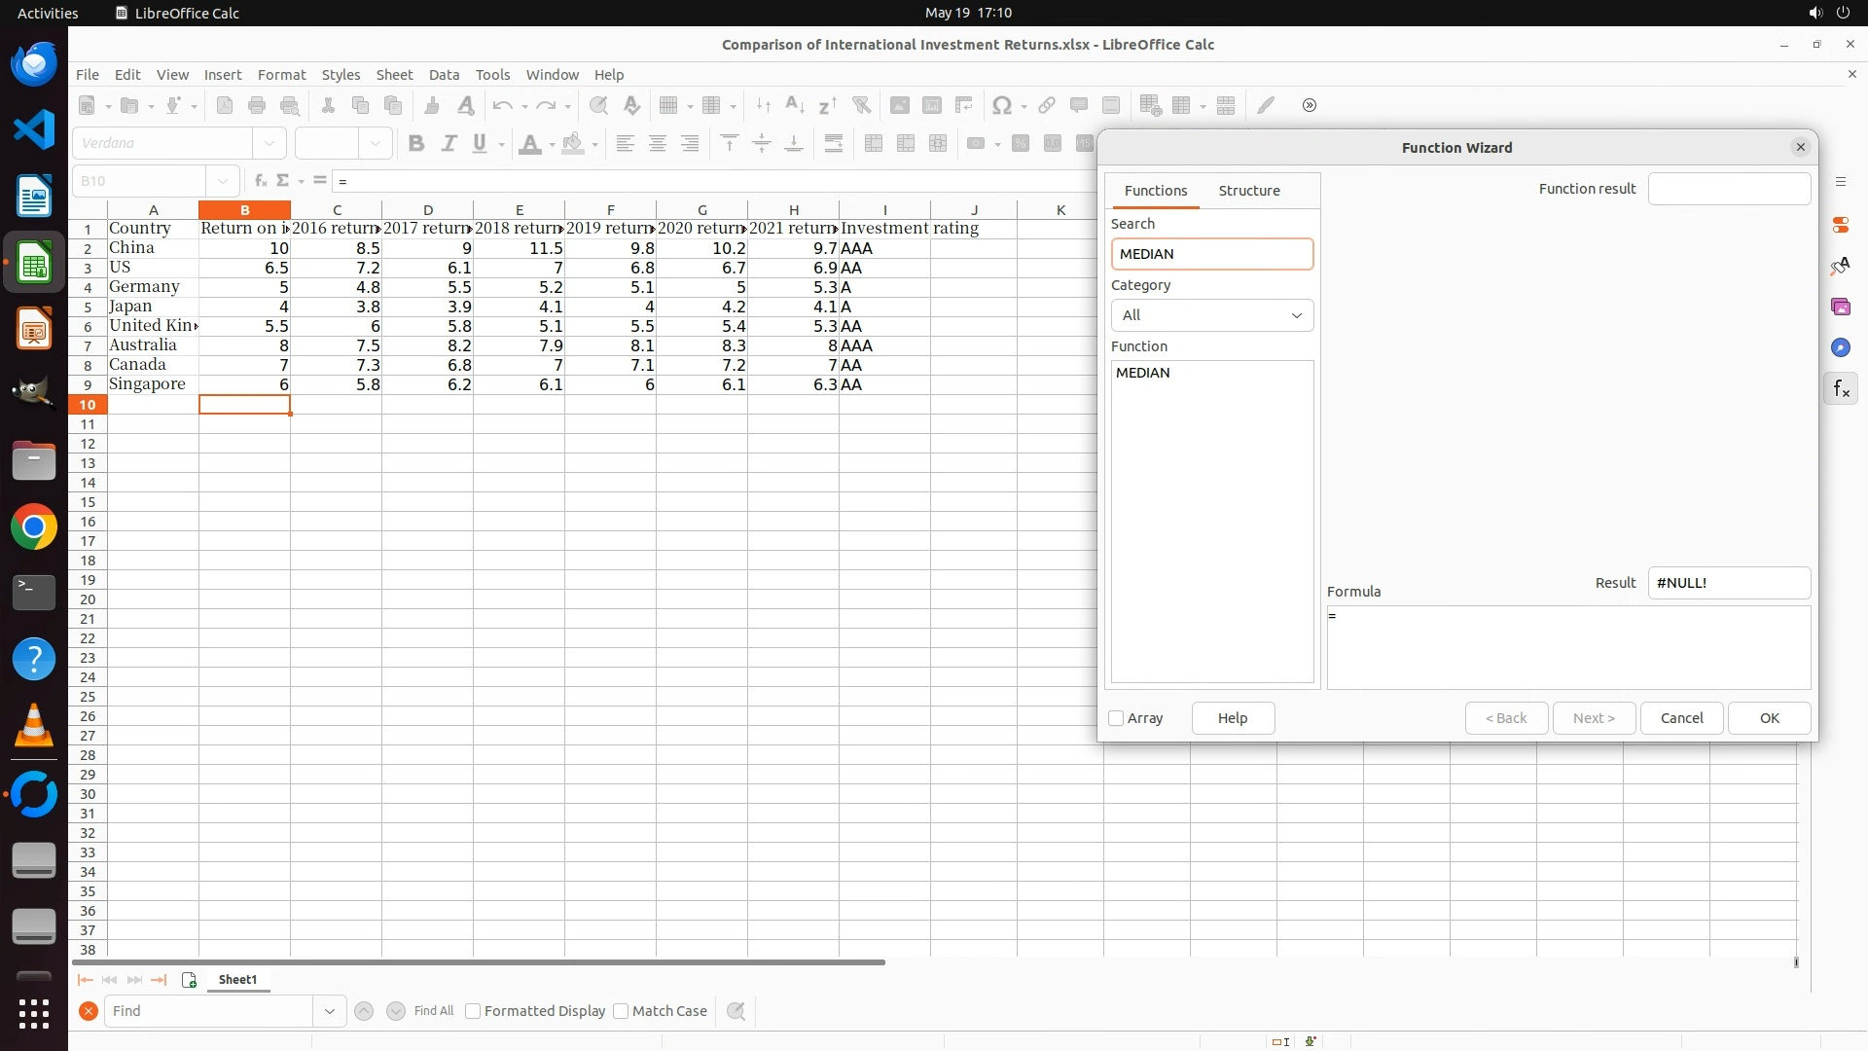Toggle the Formatted Display checkbox
The width and height of the screenshot is (1868, 1051).
click(x=474, y=1011)
